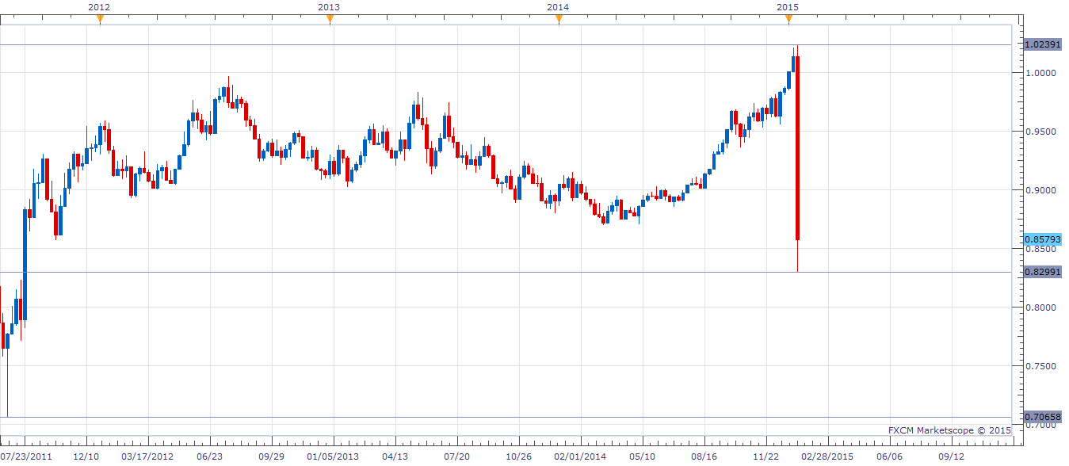Click the 07/20 date axis label
This screenshot has height=466, width=1069.
[x=457, y=456]
